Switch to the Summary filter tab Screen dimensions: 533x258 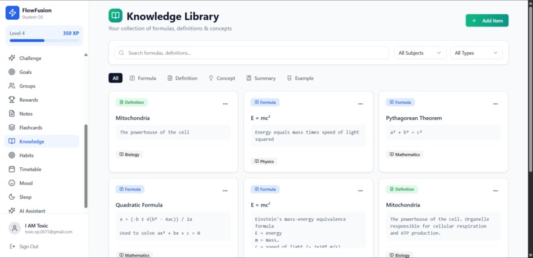coord(261,78)
